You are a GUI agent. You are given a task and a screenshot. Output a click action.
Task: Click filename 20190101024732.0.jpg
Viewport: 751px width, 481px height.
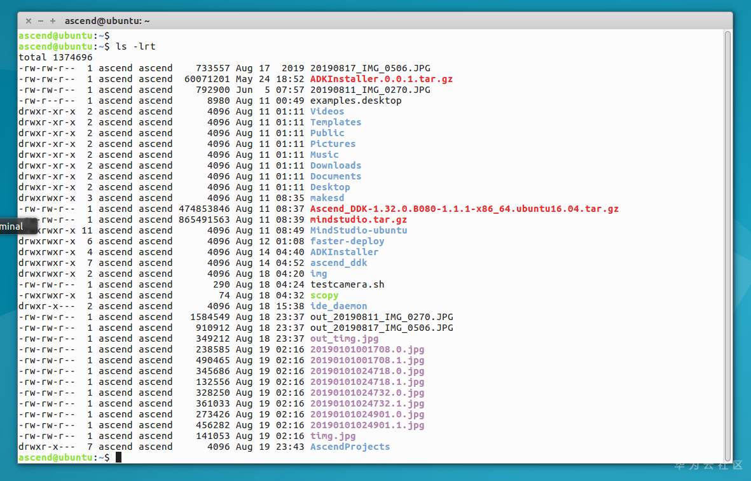coord(368,393)
